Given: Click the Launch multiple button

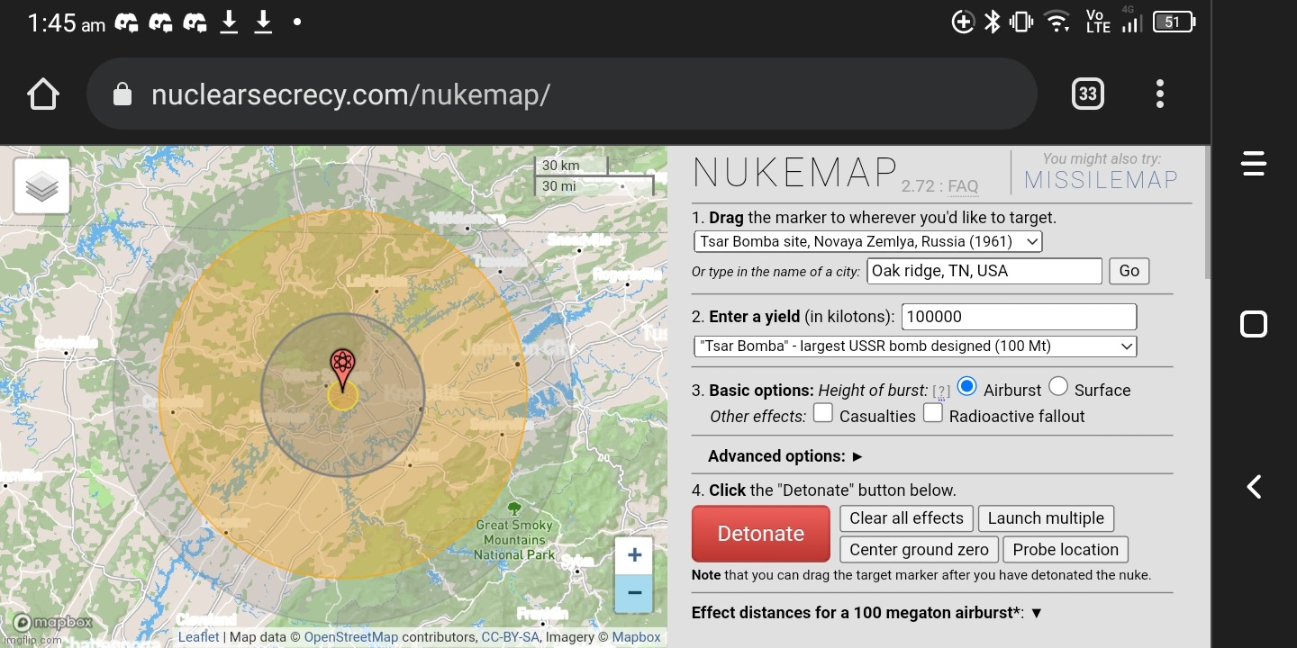Looking at the screenshot, I should pos(1046,518).
